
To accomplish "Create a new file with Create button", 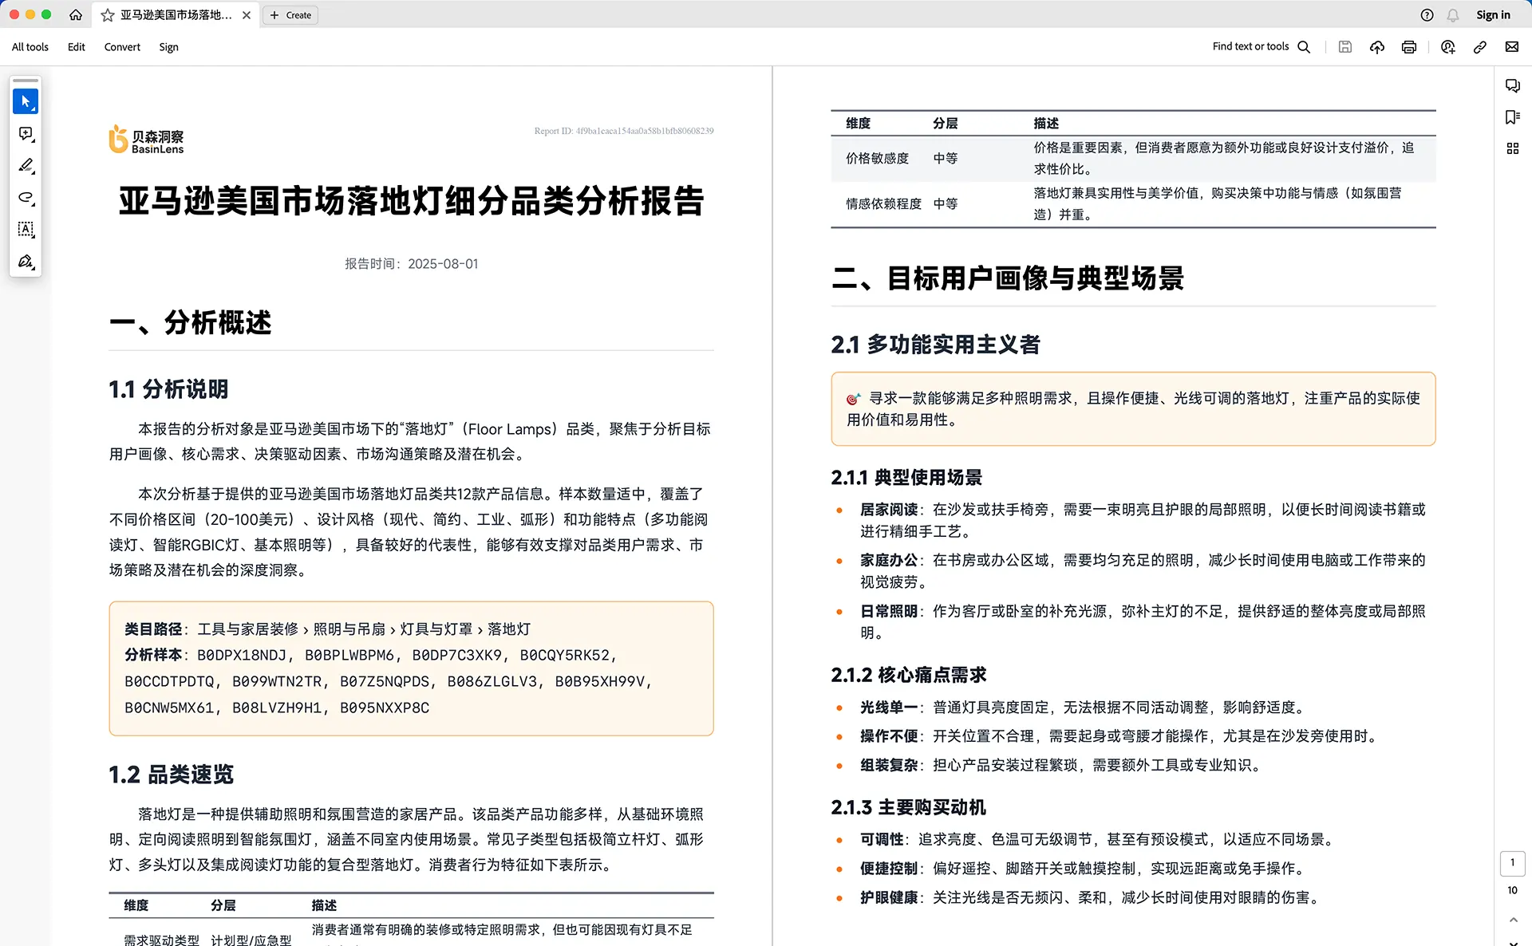I will point(290,15).
